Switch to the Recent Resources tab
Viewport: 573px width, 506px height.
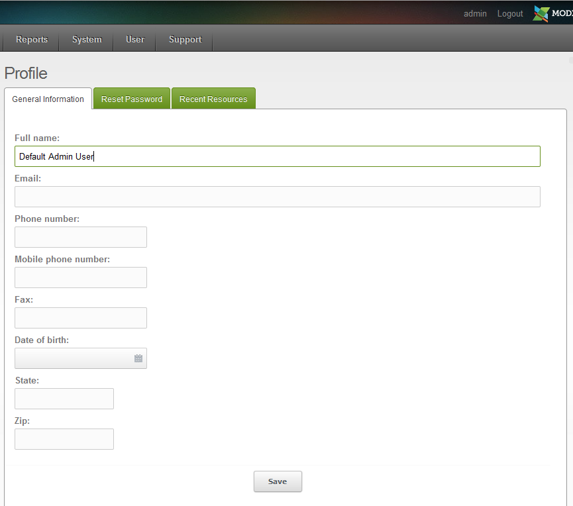pyautogui.click(x=213, y=99)
